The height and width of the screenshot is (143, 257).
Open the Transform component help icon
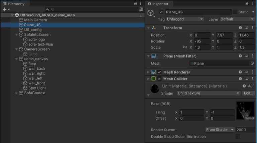[x=240, y=28]
